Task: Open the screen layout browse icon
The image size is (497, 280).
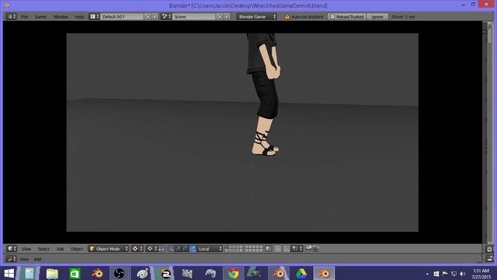Action: coord(94,16)
